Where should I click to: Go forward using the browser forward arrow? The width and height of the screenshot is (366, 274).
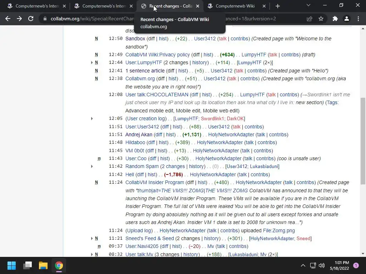point(19,19)
